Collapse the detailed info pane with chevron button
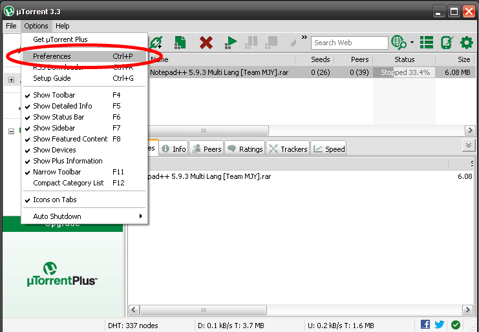This screenshot has height=332, width=479. (x=469, y=145)
